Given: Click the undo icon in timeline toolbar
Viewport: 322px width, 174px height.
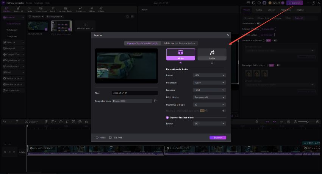Looking at the screenshot, I should coord(4,122).
